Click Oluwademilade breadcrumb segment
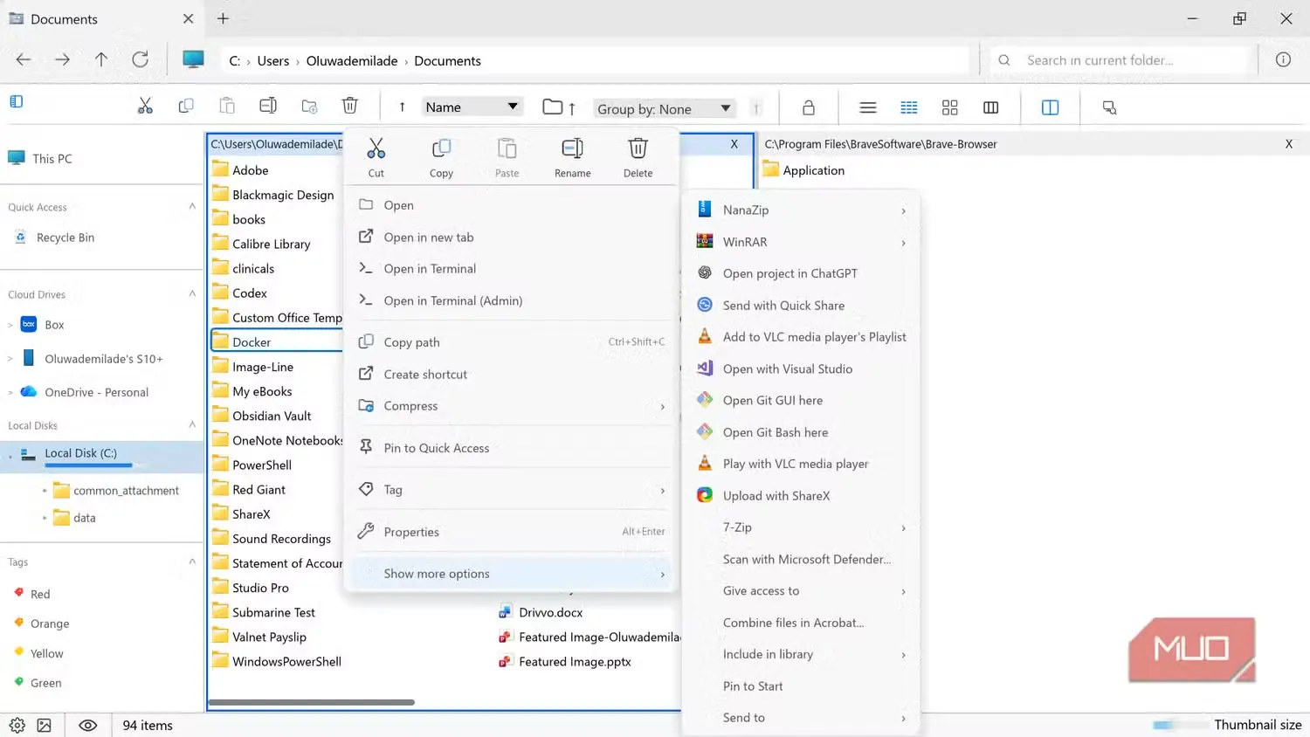 pos(352,60)
